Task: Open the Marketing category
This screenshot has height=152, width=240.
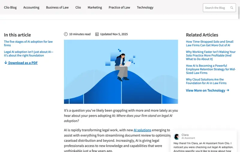Action: tap(95, 7)
